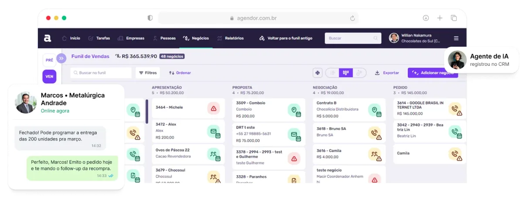This screenshot has width=523, height=207.
Task: Click the column's vertical scrollbar handle
Action: click(147, 112)
